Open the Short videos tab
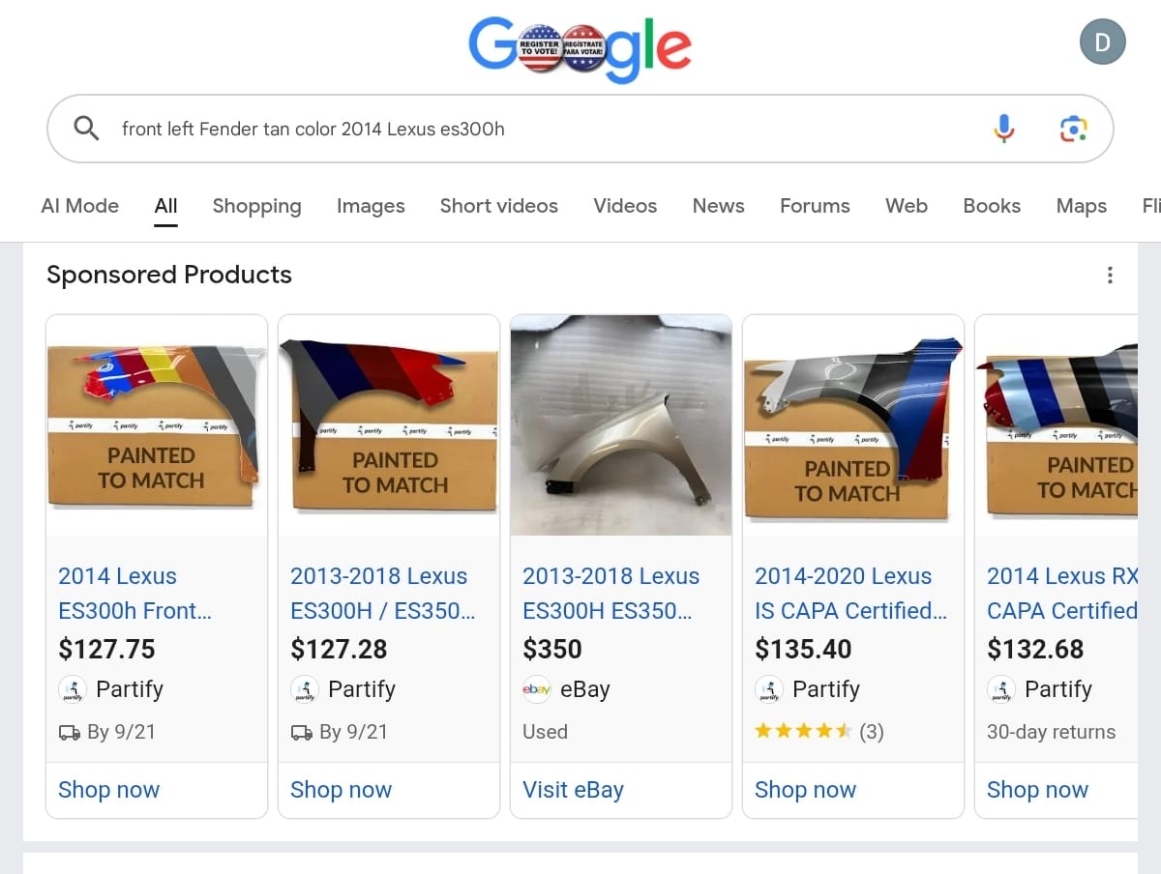The height and width of the screenshot is (874, 1161). pos(499,206)
